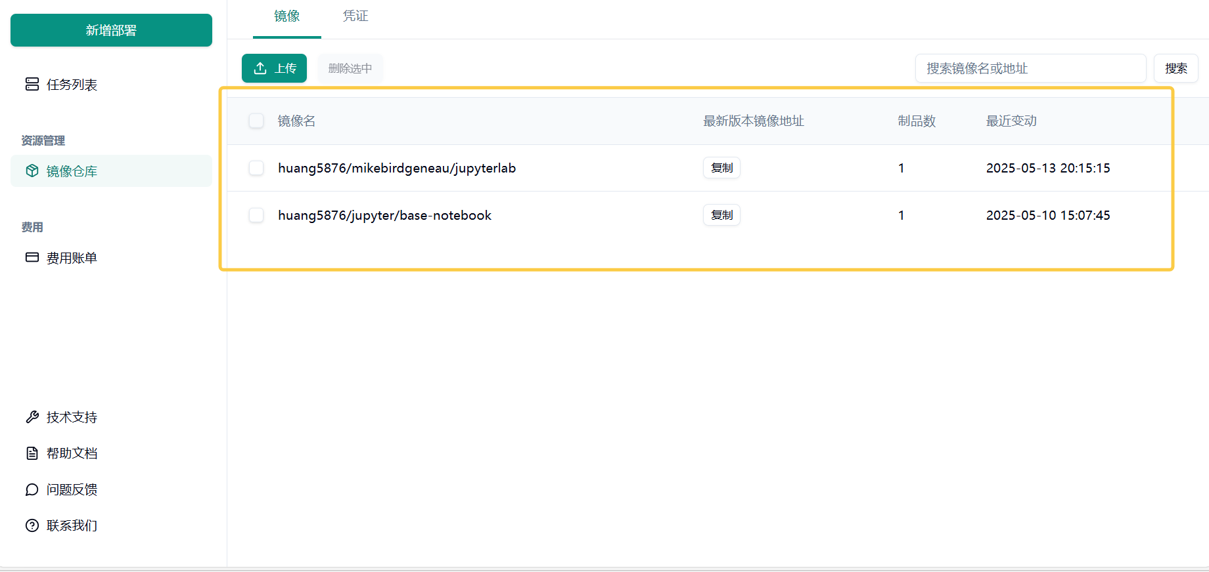Screen dimensions: 1209x572
Task: Copy address of mikebirdgeneau/jupyterlab image
Action: pos(721,168)
